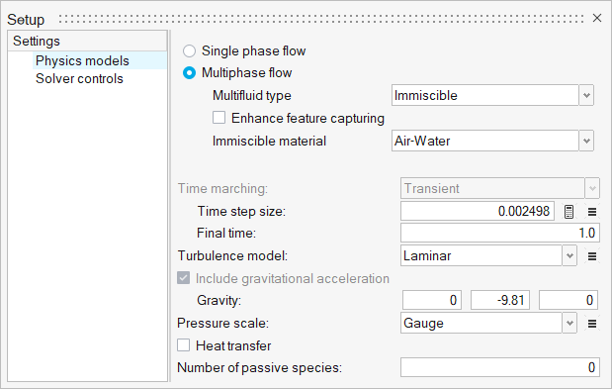Select Solver controls in Settings tree
Viewport: 612px width, 389px height.
[x=80, y=78]
